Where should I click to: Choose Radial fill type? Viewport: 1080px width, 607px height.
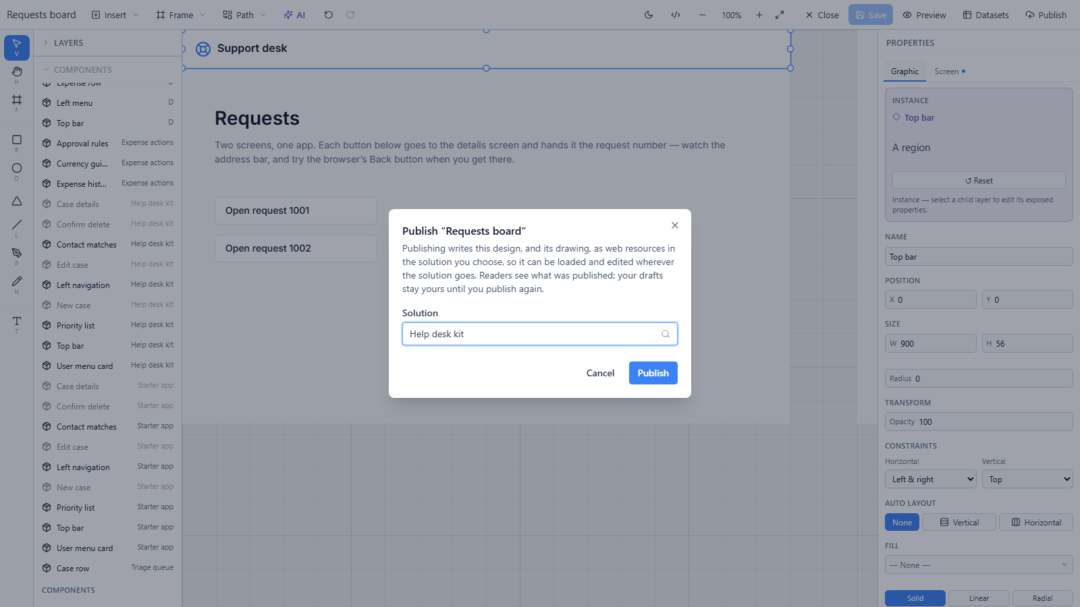coord(1043,598)
